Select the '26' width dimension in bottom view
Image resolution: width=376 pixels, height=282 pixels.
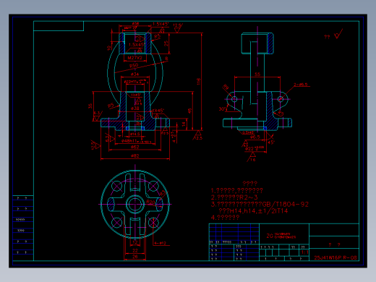(135, 257)
